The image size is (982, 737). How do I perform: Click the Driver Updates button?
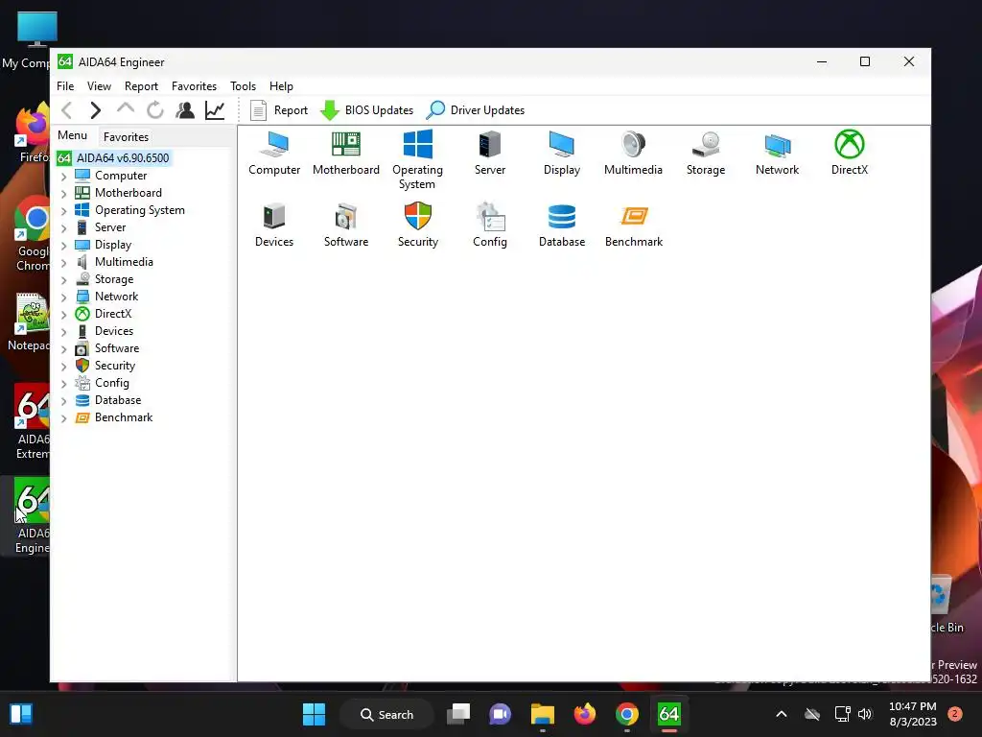pyautogui.click(x=476, y=110)
